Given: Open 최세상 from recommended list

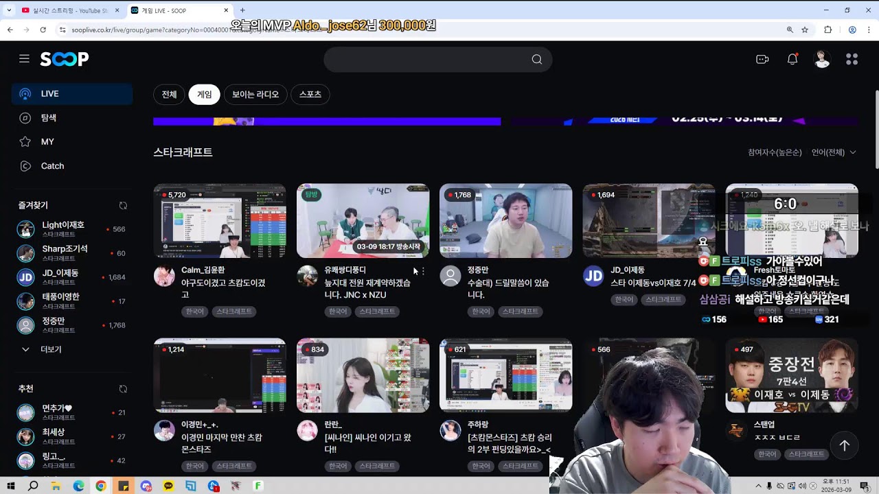Looking at the screenshot, I should 72,436.
